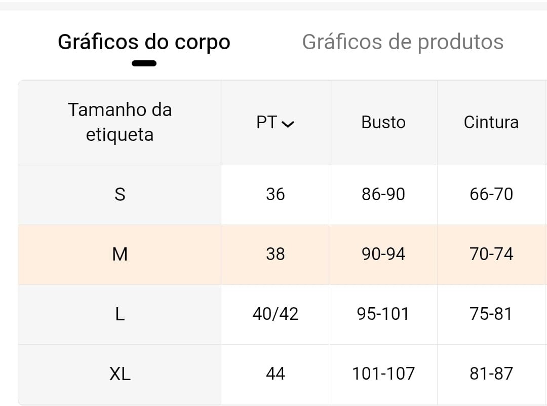Click PT size 38 cell
The width and height of the screenshot is (547, 406).
pos(275,254)
